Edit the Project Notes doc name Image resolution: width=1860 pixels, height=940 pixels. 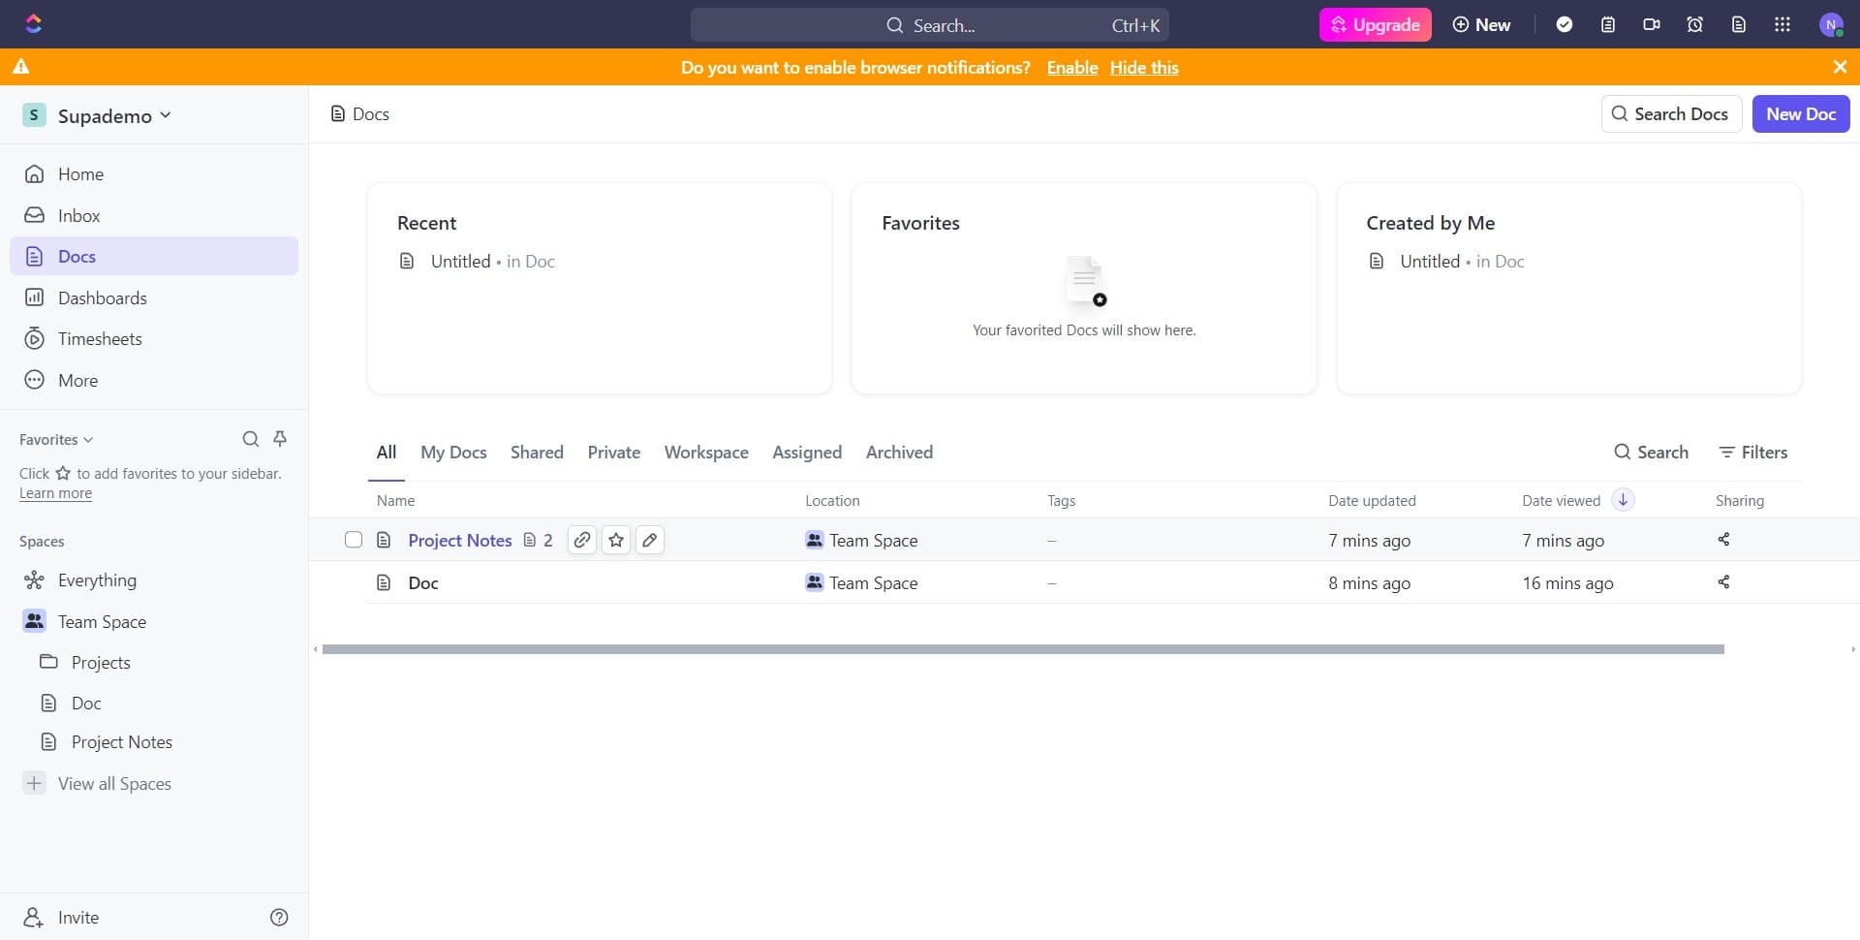coord(649,540)
